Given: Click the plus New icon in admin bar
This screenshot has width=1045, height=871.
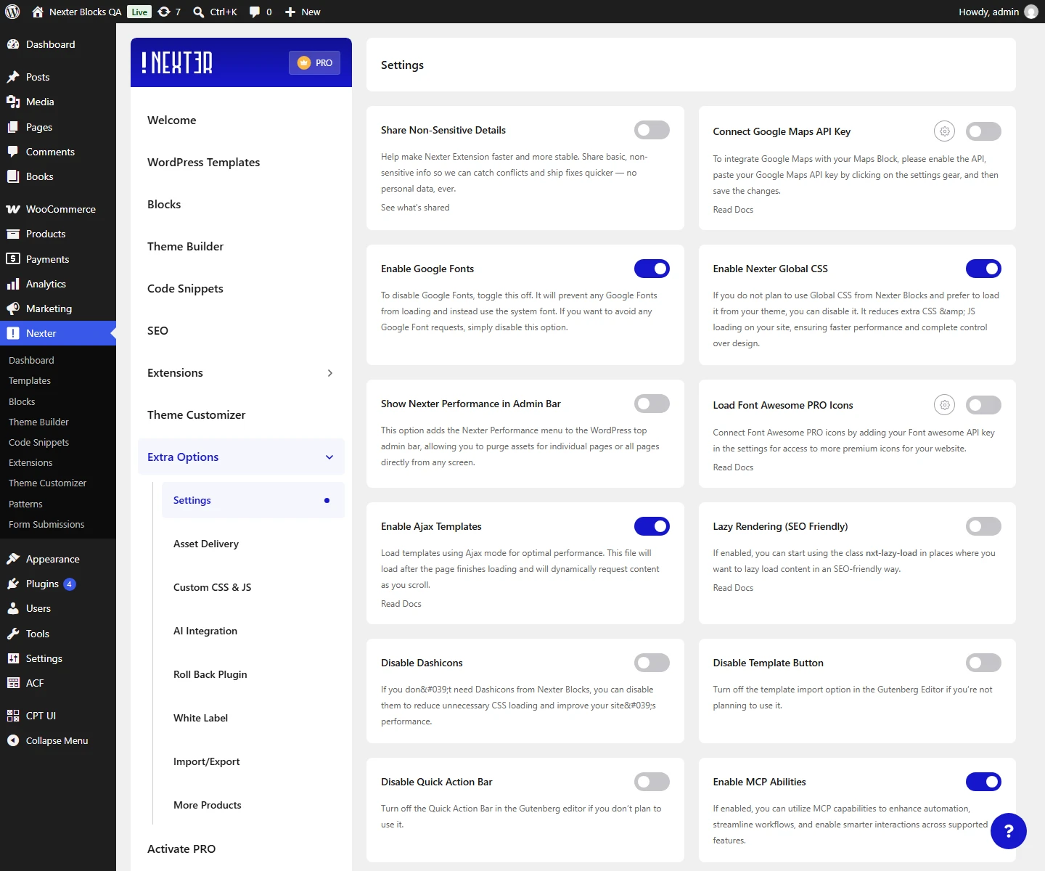Looking at the screenshot, I should pos(290,12).
